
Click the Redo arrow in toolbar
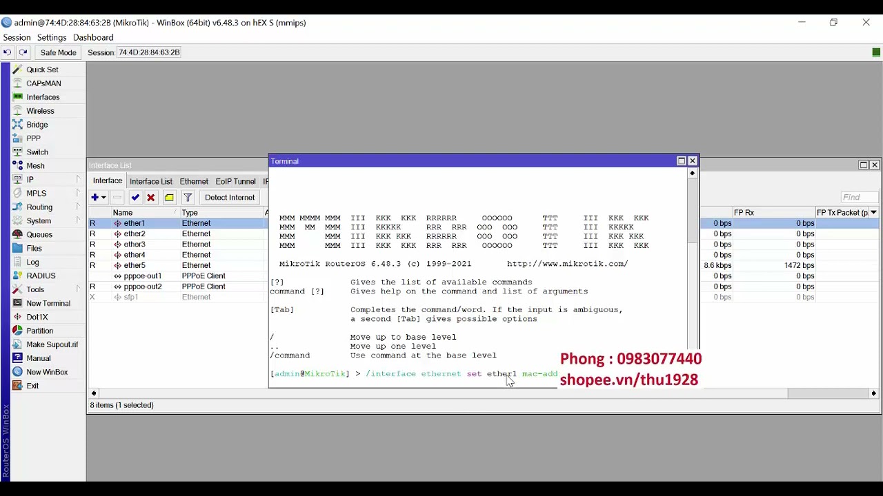[23, 52]
